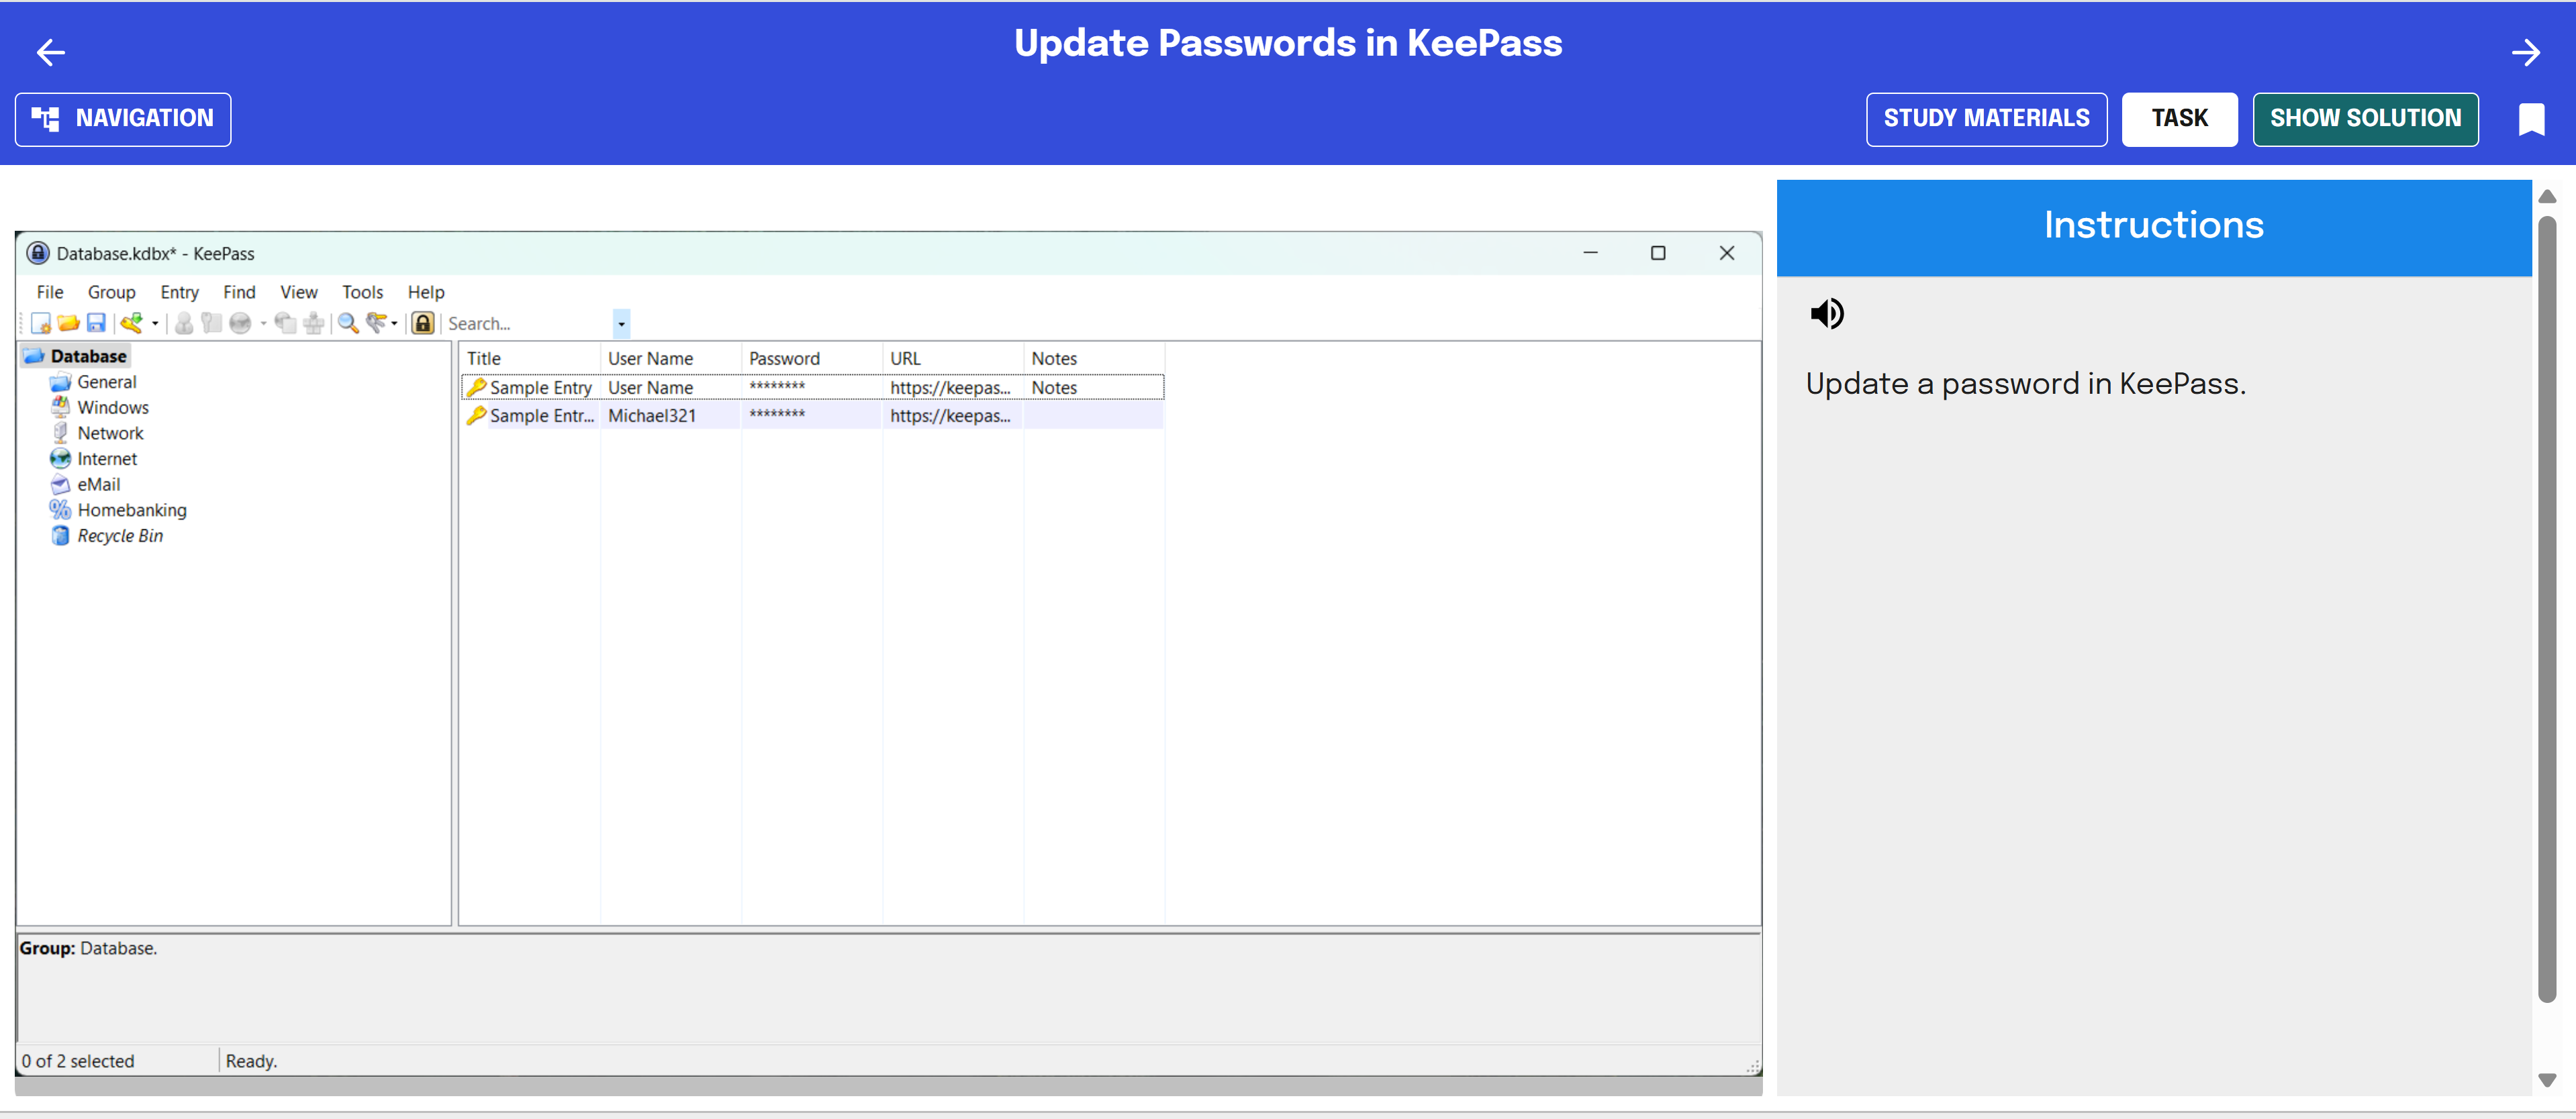
Task: Click the Open database folder icon
Action: (68, 323)
